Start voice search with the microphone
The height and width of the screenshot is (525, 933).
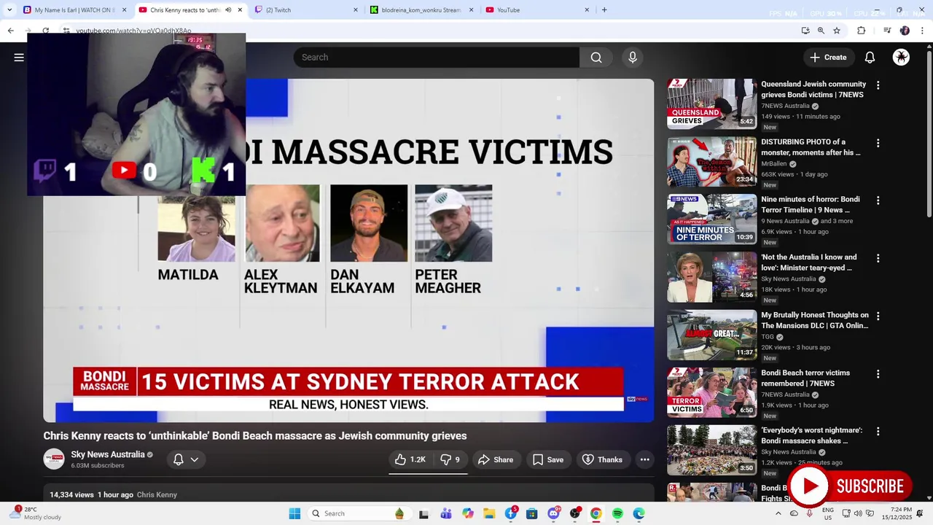tap(633, 58)
